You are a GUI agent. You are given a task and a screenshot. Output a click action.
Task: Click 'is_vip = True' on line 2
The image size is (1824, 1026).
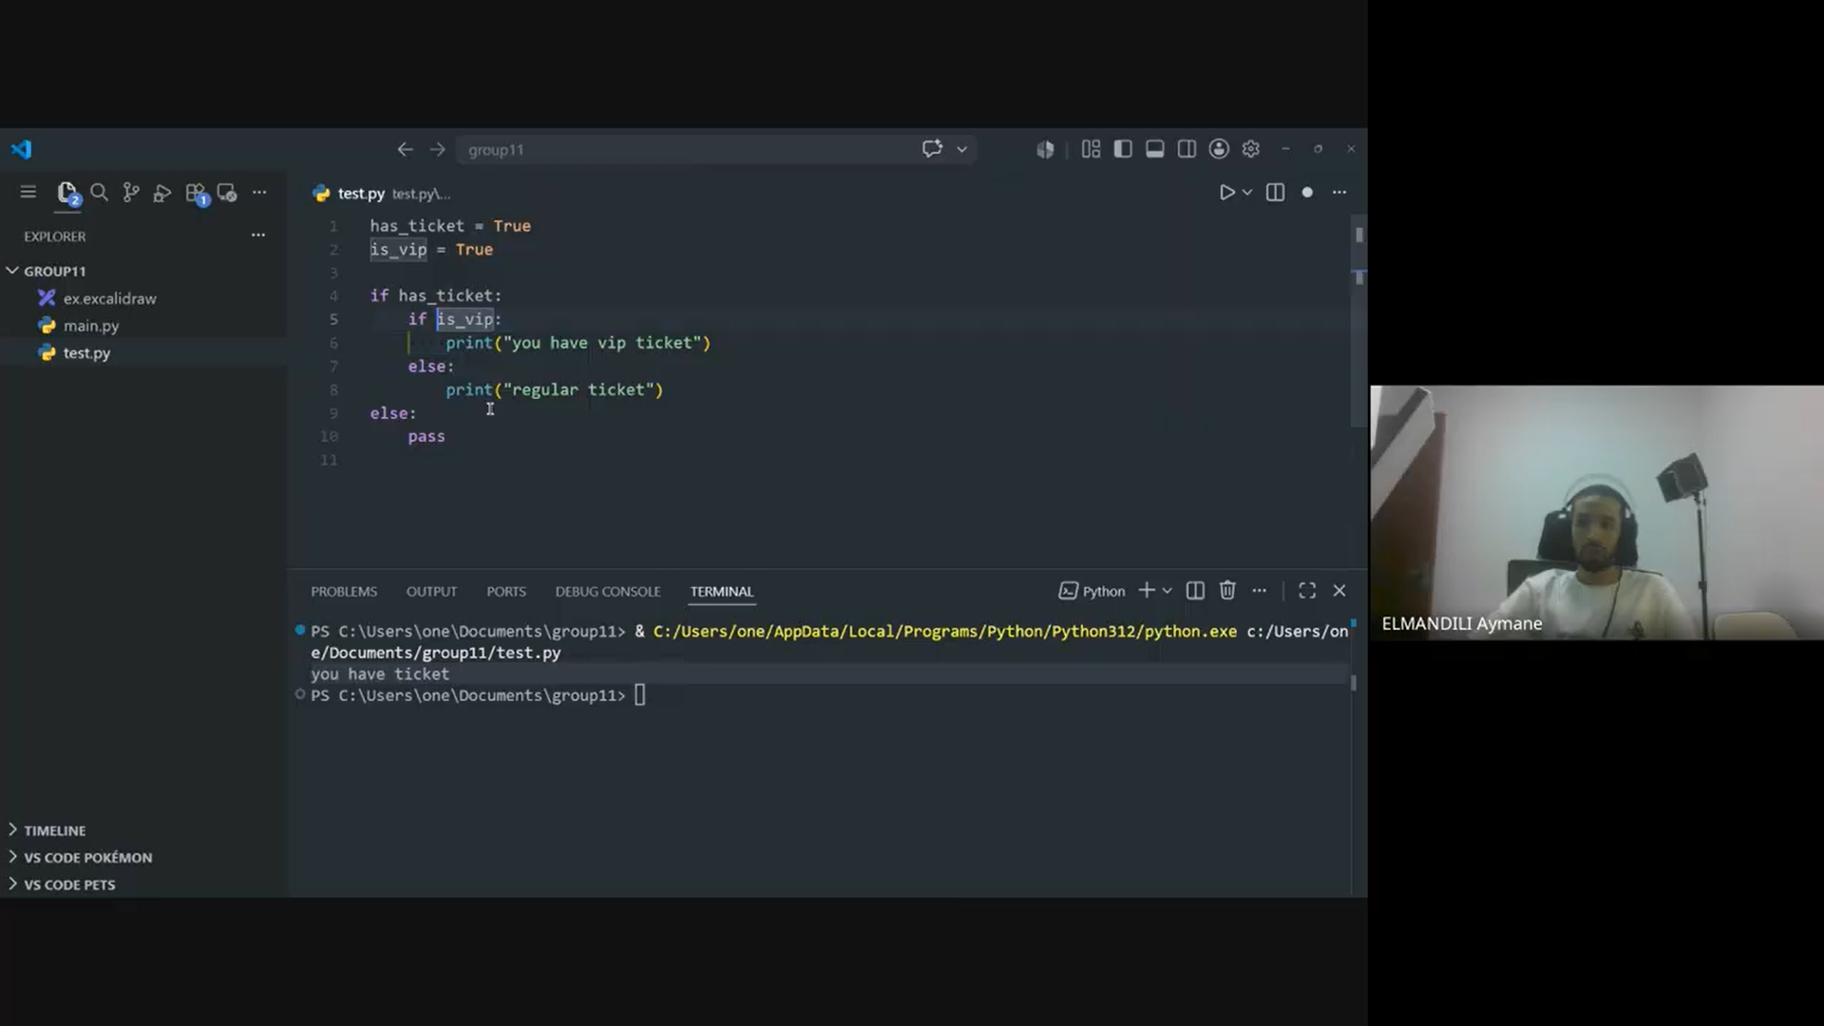[431, 250]
